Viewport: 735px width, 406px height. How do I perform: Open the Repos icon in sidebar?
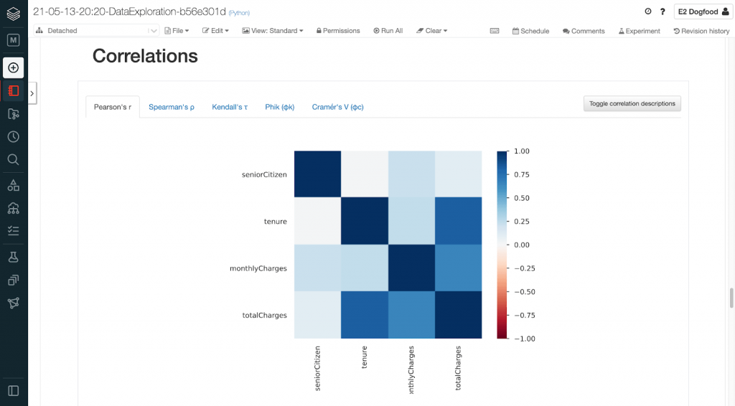13,114
